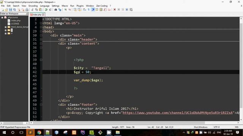
Task: Select the index.php editor tab
Action: (x=37, y=15)
